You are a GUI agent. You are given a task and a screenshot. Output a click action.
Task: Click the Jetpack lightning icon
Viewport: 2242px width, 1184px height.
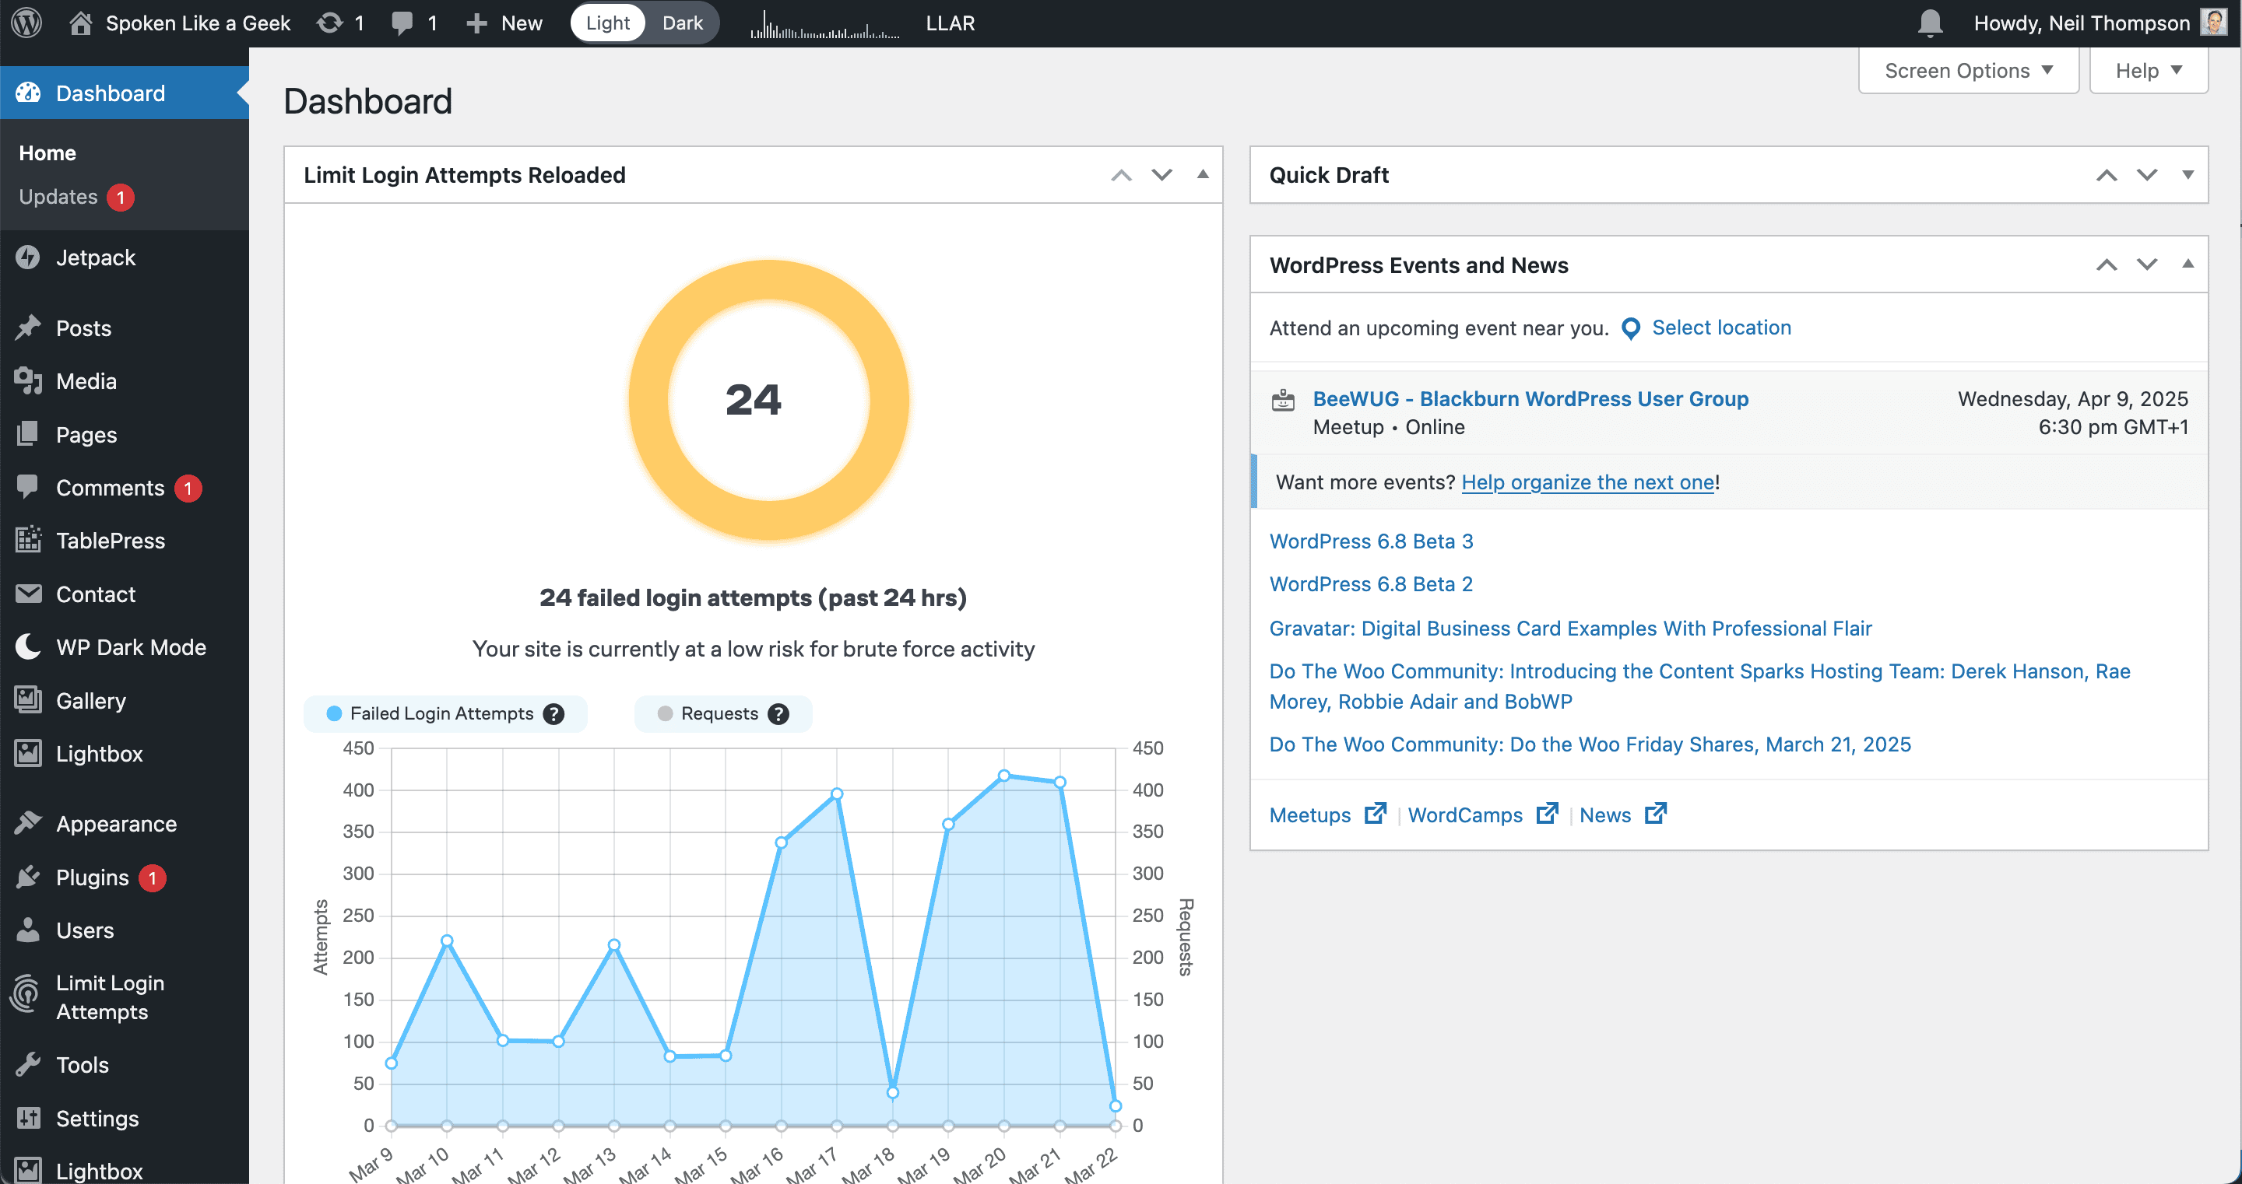click(x=28, y=257)
